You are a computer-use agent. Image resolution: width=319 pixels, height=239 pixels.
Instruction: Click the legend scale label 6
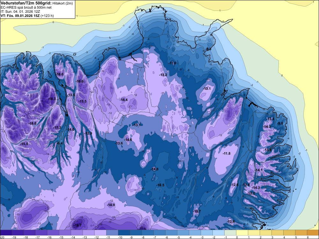pyautogui.click(x=308, y=237)
